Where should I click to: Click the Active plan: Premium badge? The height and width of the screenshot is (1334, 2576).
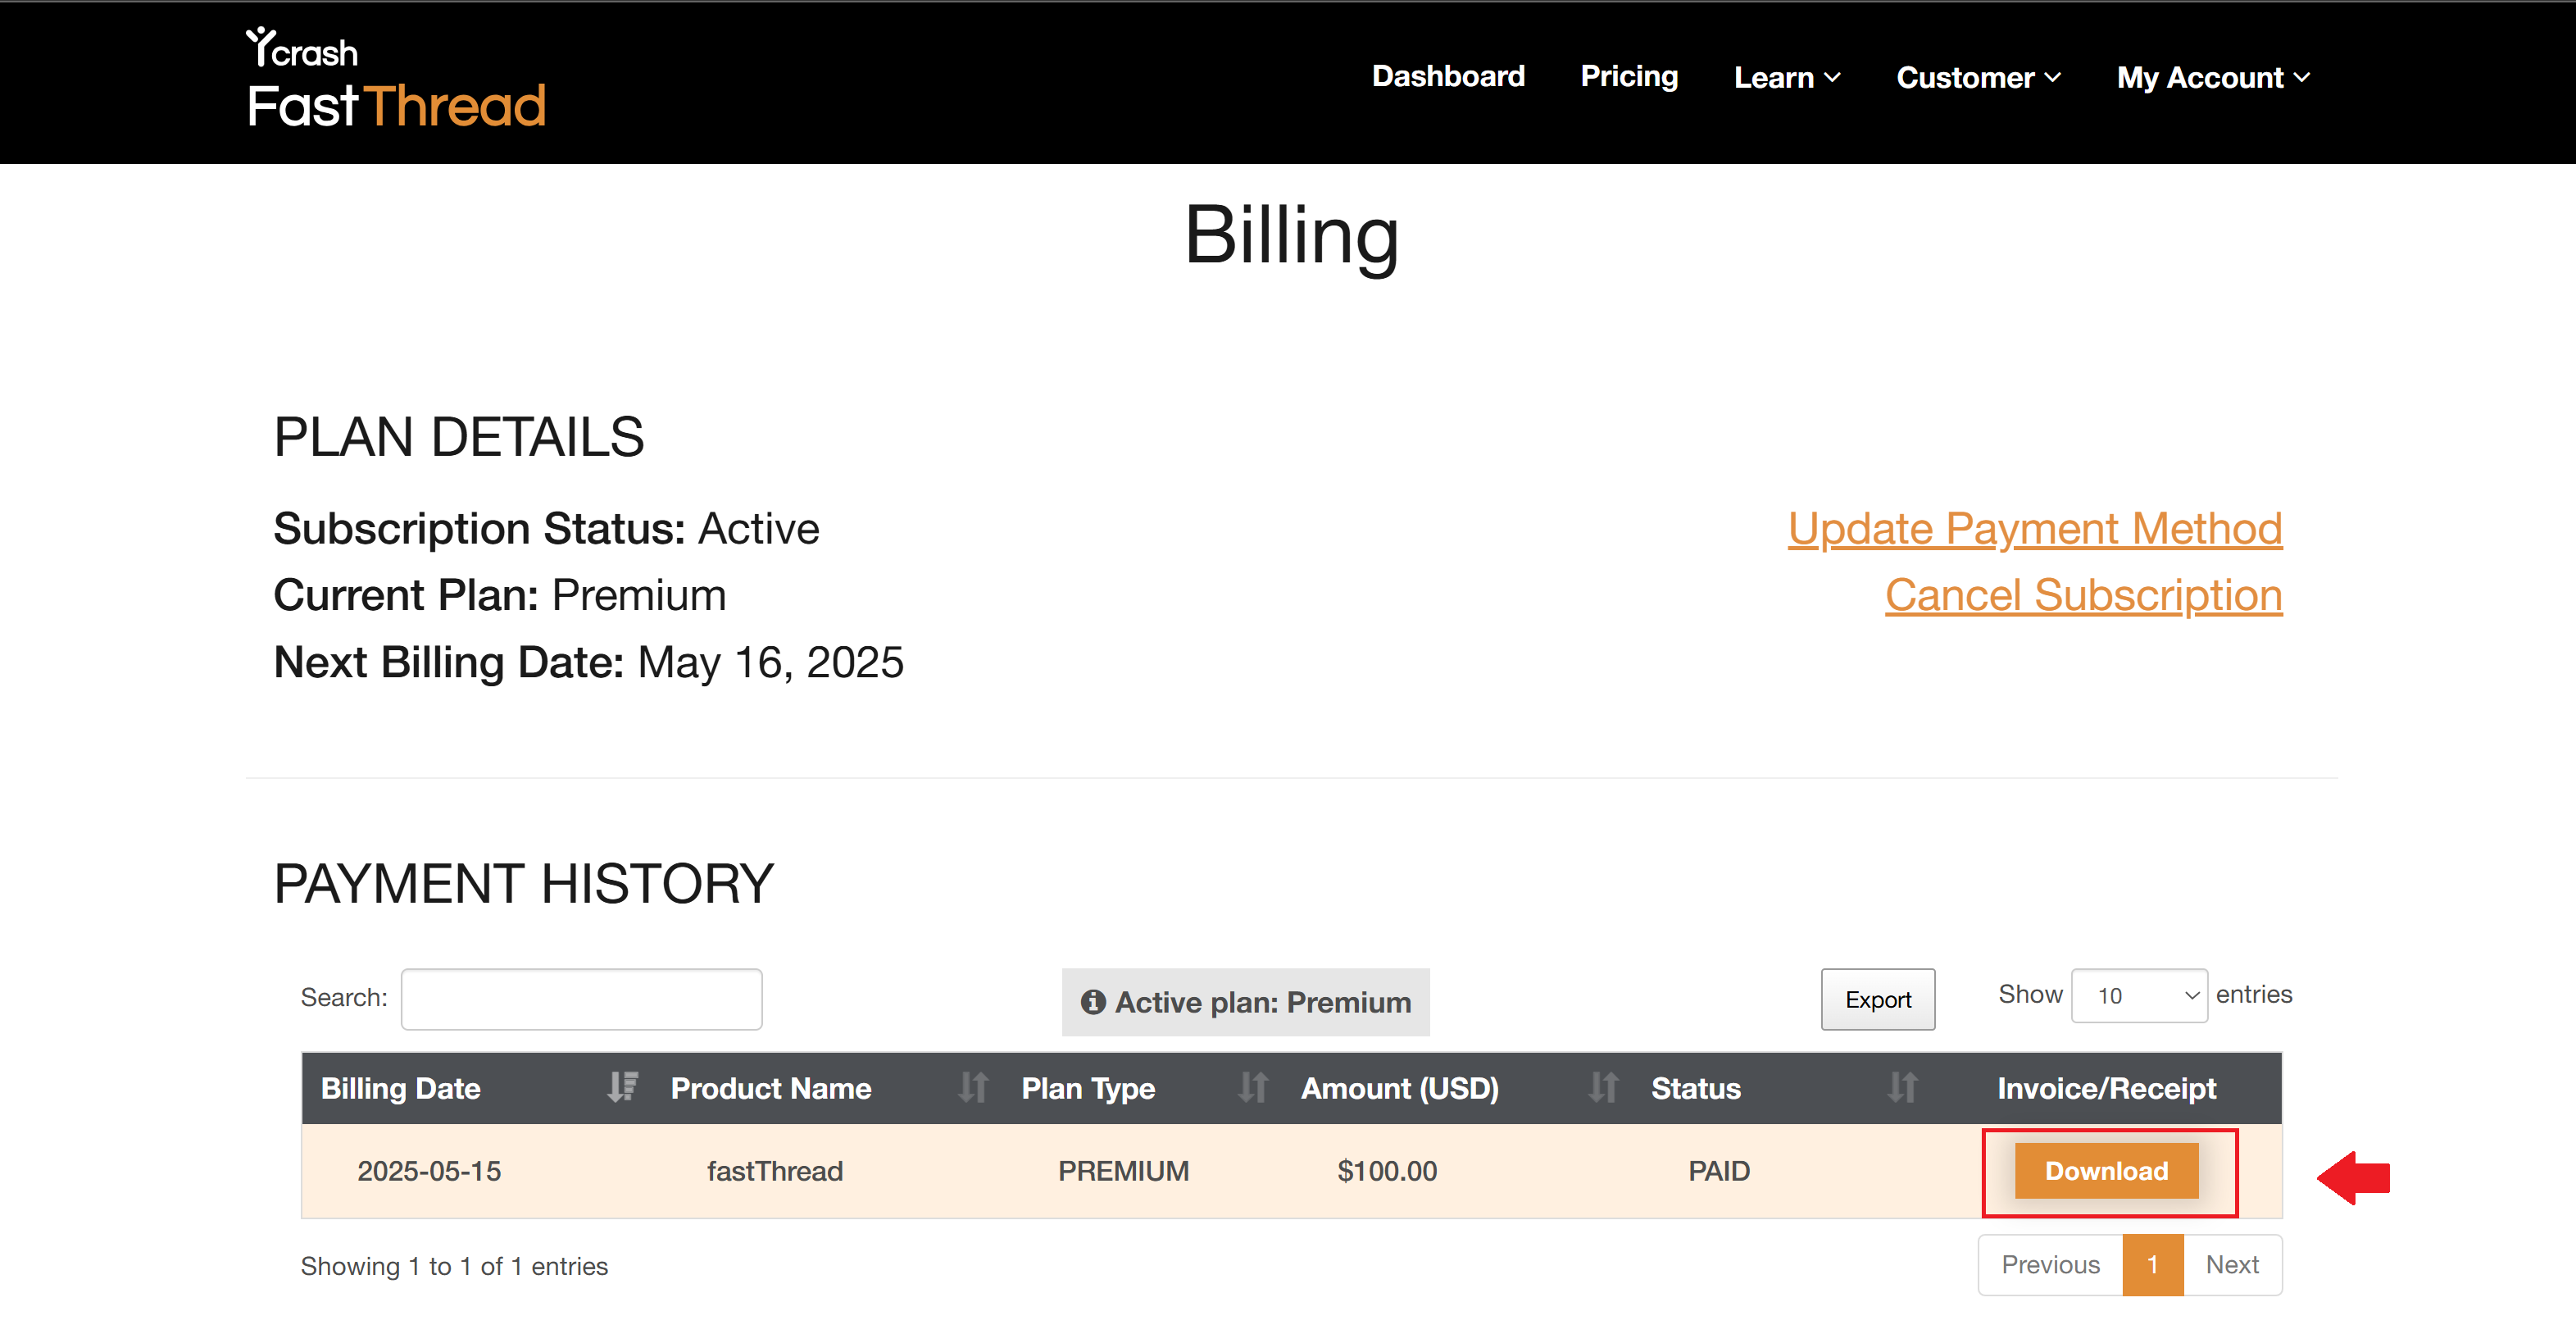point(1246,1002)
